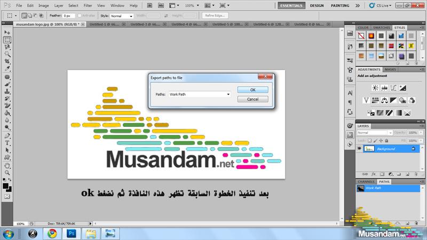Select the Paint Bucket tool

(7, 113)
